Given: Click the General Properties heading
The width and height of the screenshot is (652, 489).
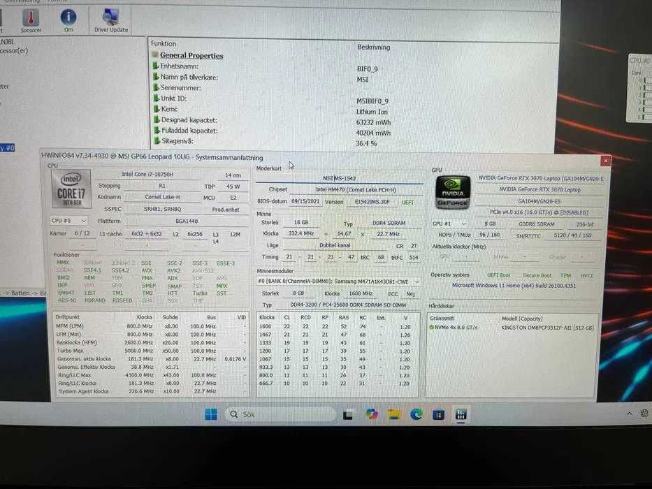Looking at the screenshot, I should (x=191, y=55).
